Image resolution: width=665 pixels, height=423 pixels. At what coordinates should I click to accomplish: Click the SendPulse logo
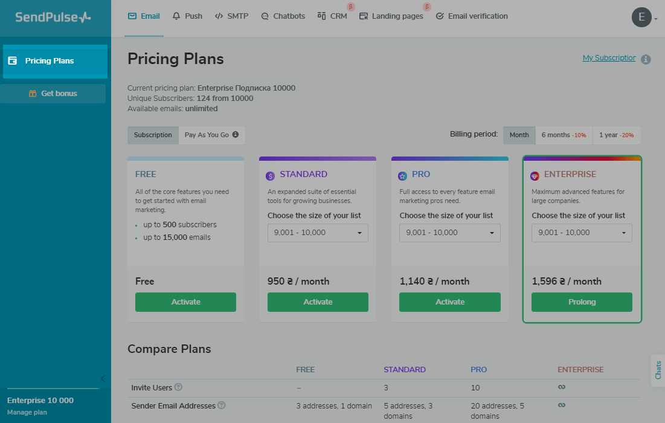tap(53, 17)
